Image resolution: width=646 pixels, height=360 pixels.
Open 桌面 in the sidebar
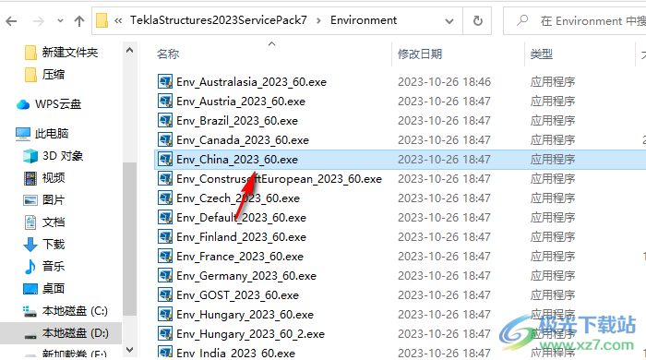pyautogui.click(x=44, y=289)
